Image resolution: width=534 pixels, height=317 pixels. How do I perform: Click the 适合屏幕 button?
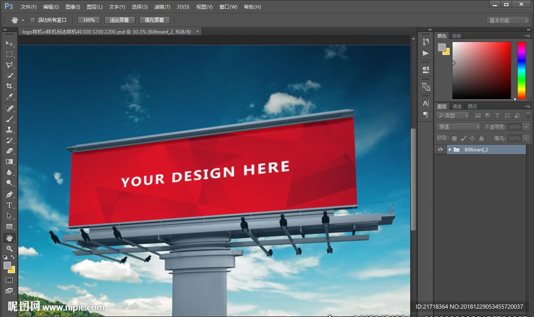[120, 20]
